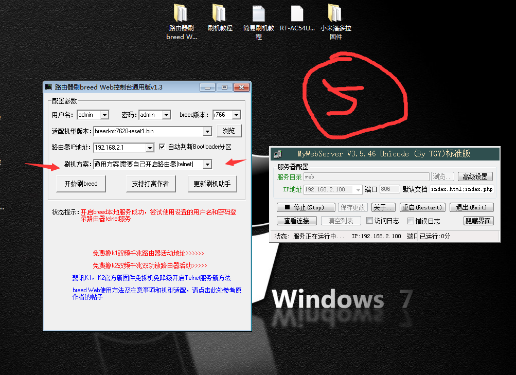The height and width of the screenshot is (375, 516).
Task: Open 高级设置 in MyWebServer
Action: coord(475,176)
